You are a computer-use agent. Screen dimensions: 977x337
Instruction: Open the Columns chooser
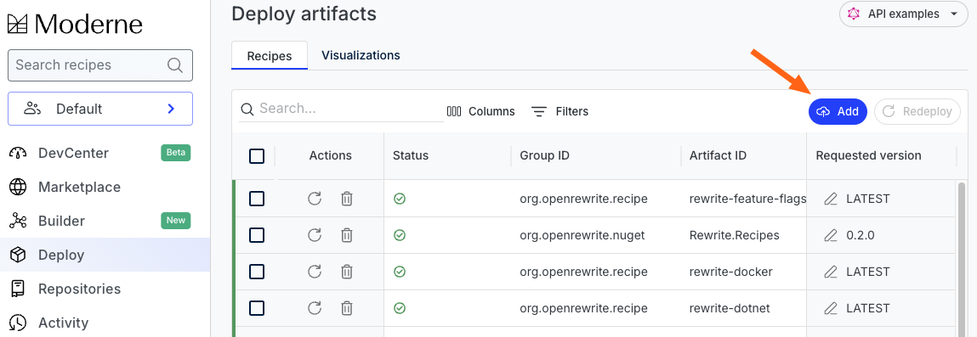pos(481,112)
